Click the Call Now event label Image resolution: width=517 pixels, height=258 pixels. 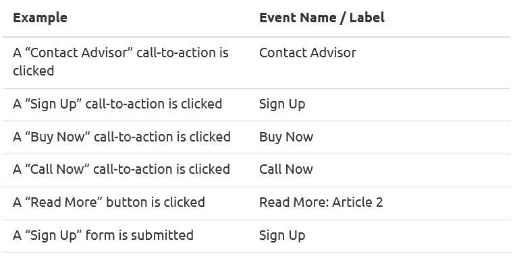pyautogui.click(x=286, y=169)
